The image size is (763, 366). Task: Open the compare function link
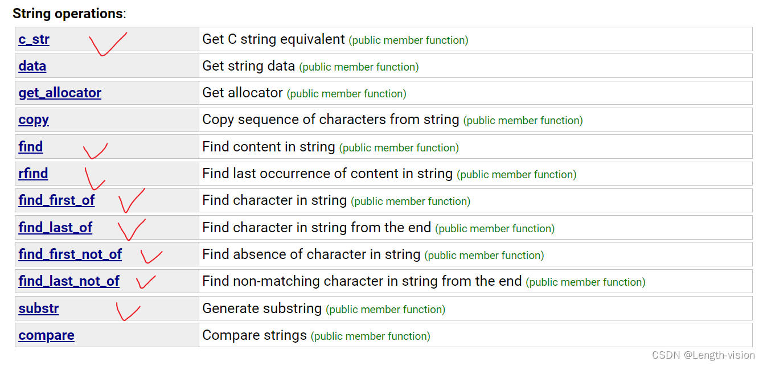point(46,335)
